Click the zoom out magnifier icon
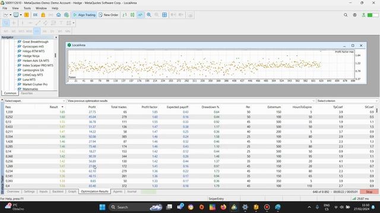The width and height of the screenshot is (380, 213). (x=157, y=15)
